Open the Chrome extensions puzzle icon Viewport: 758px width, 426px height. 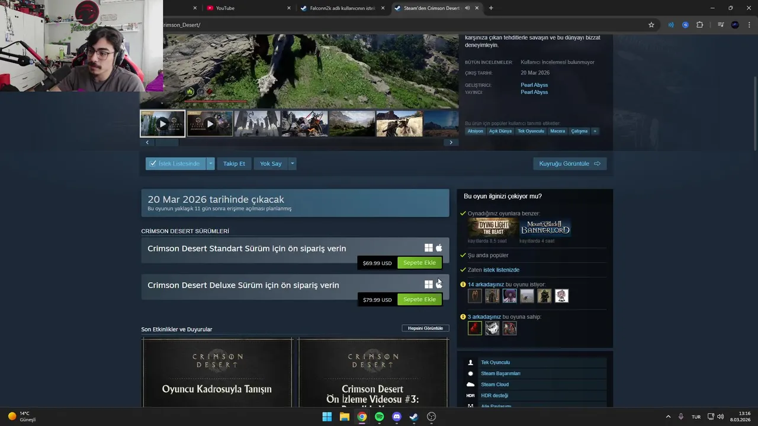point(700,25)
